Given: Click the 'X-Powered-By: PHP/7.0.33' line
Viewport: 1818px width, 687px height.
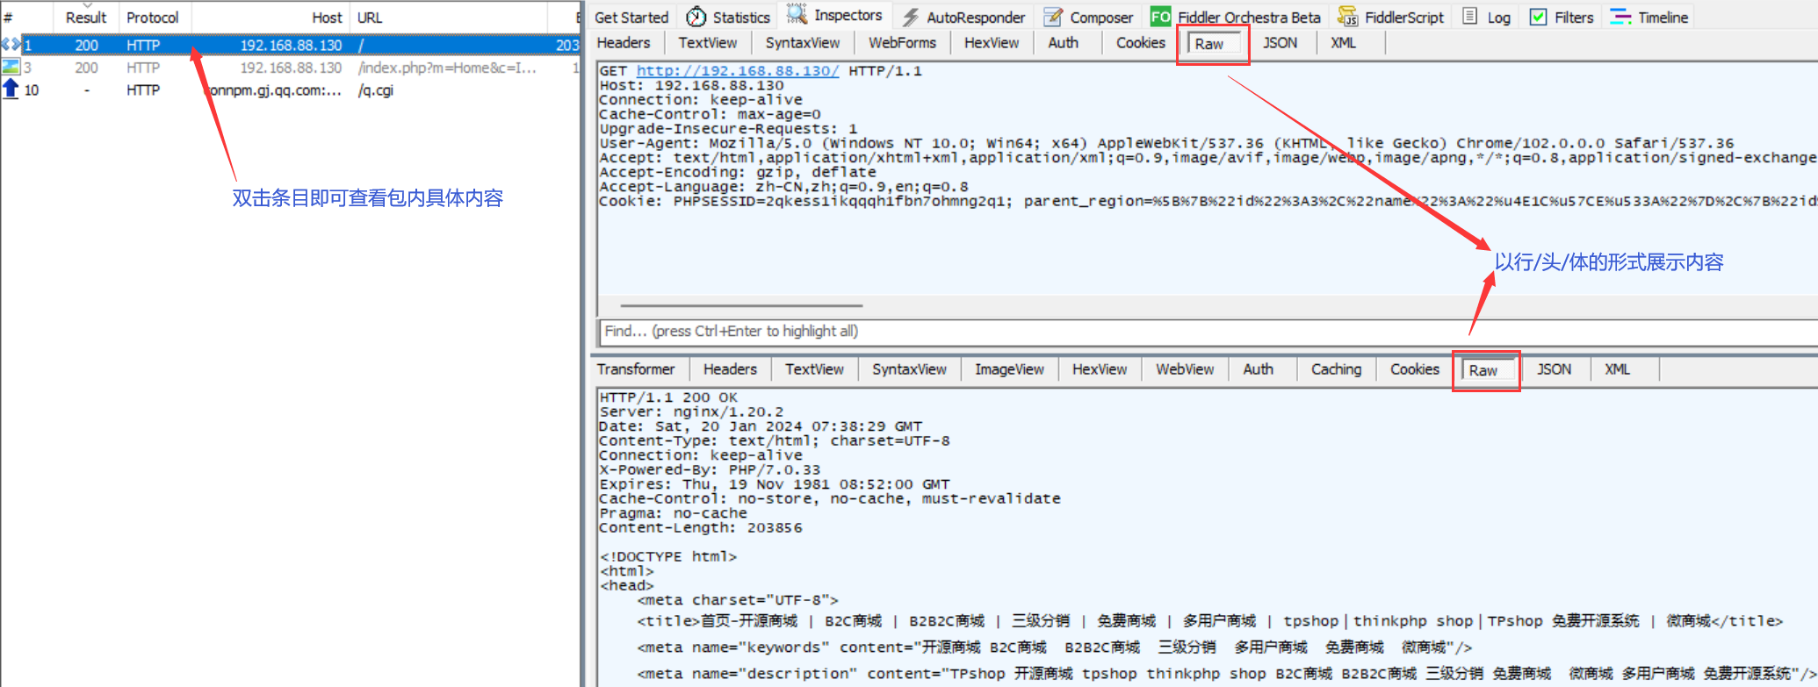Looking at the screenshot, I should 710,469.
